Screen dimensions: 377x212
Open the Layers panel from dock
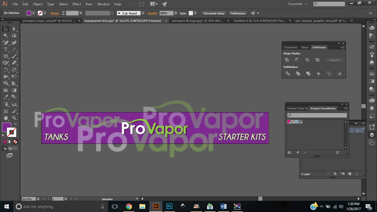372,135
